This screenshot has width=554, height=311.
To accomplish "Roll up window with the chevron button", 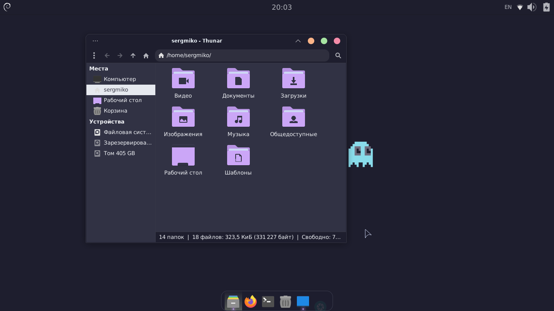I will coord(298,41).
